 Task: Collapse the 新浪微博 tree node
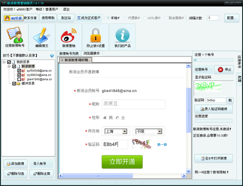coord(9,67)
